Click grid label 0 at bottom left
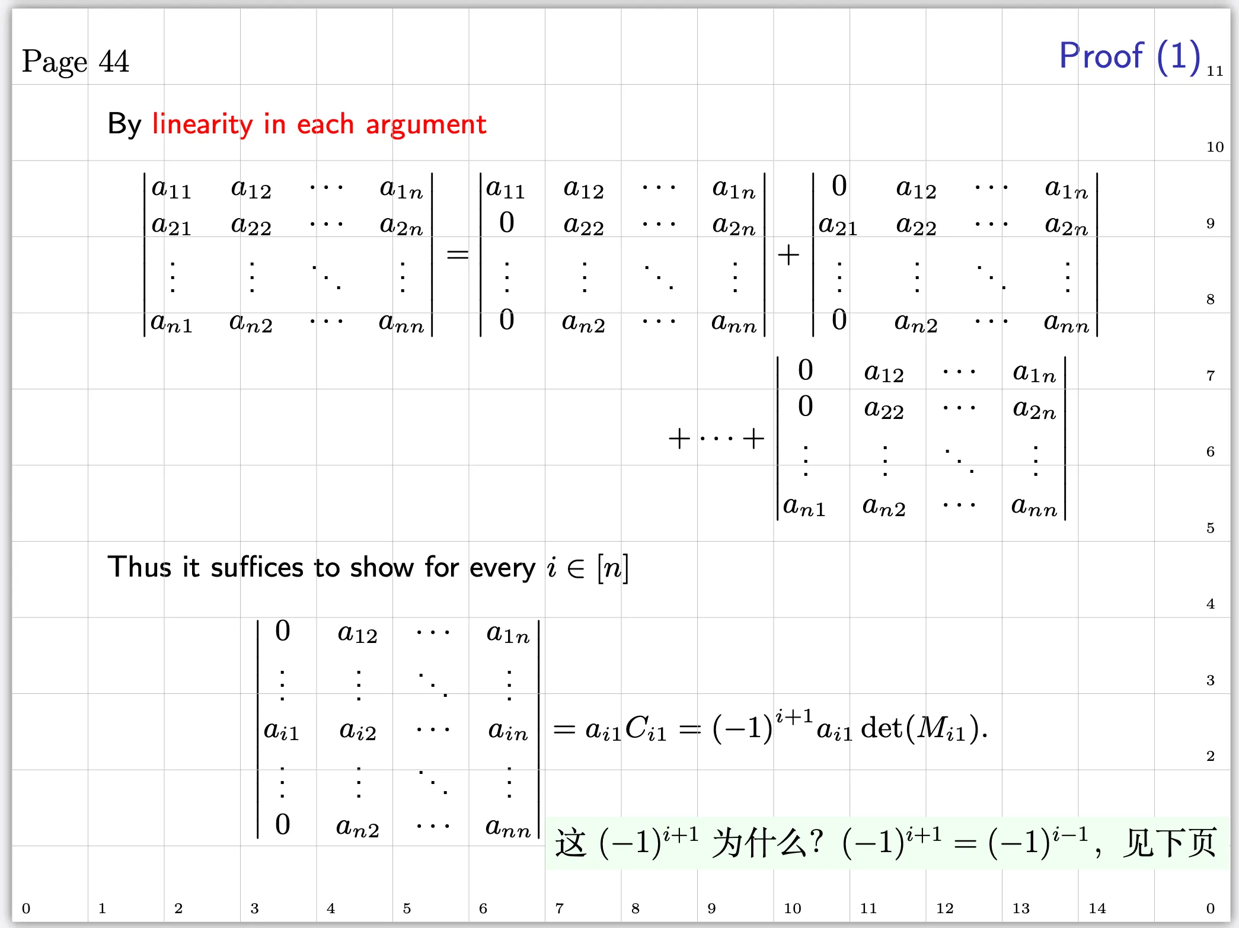The height and width of the screenshot is (928, 1239). pyautogui.click(x=26, y=908)
